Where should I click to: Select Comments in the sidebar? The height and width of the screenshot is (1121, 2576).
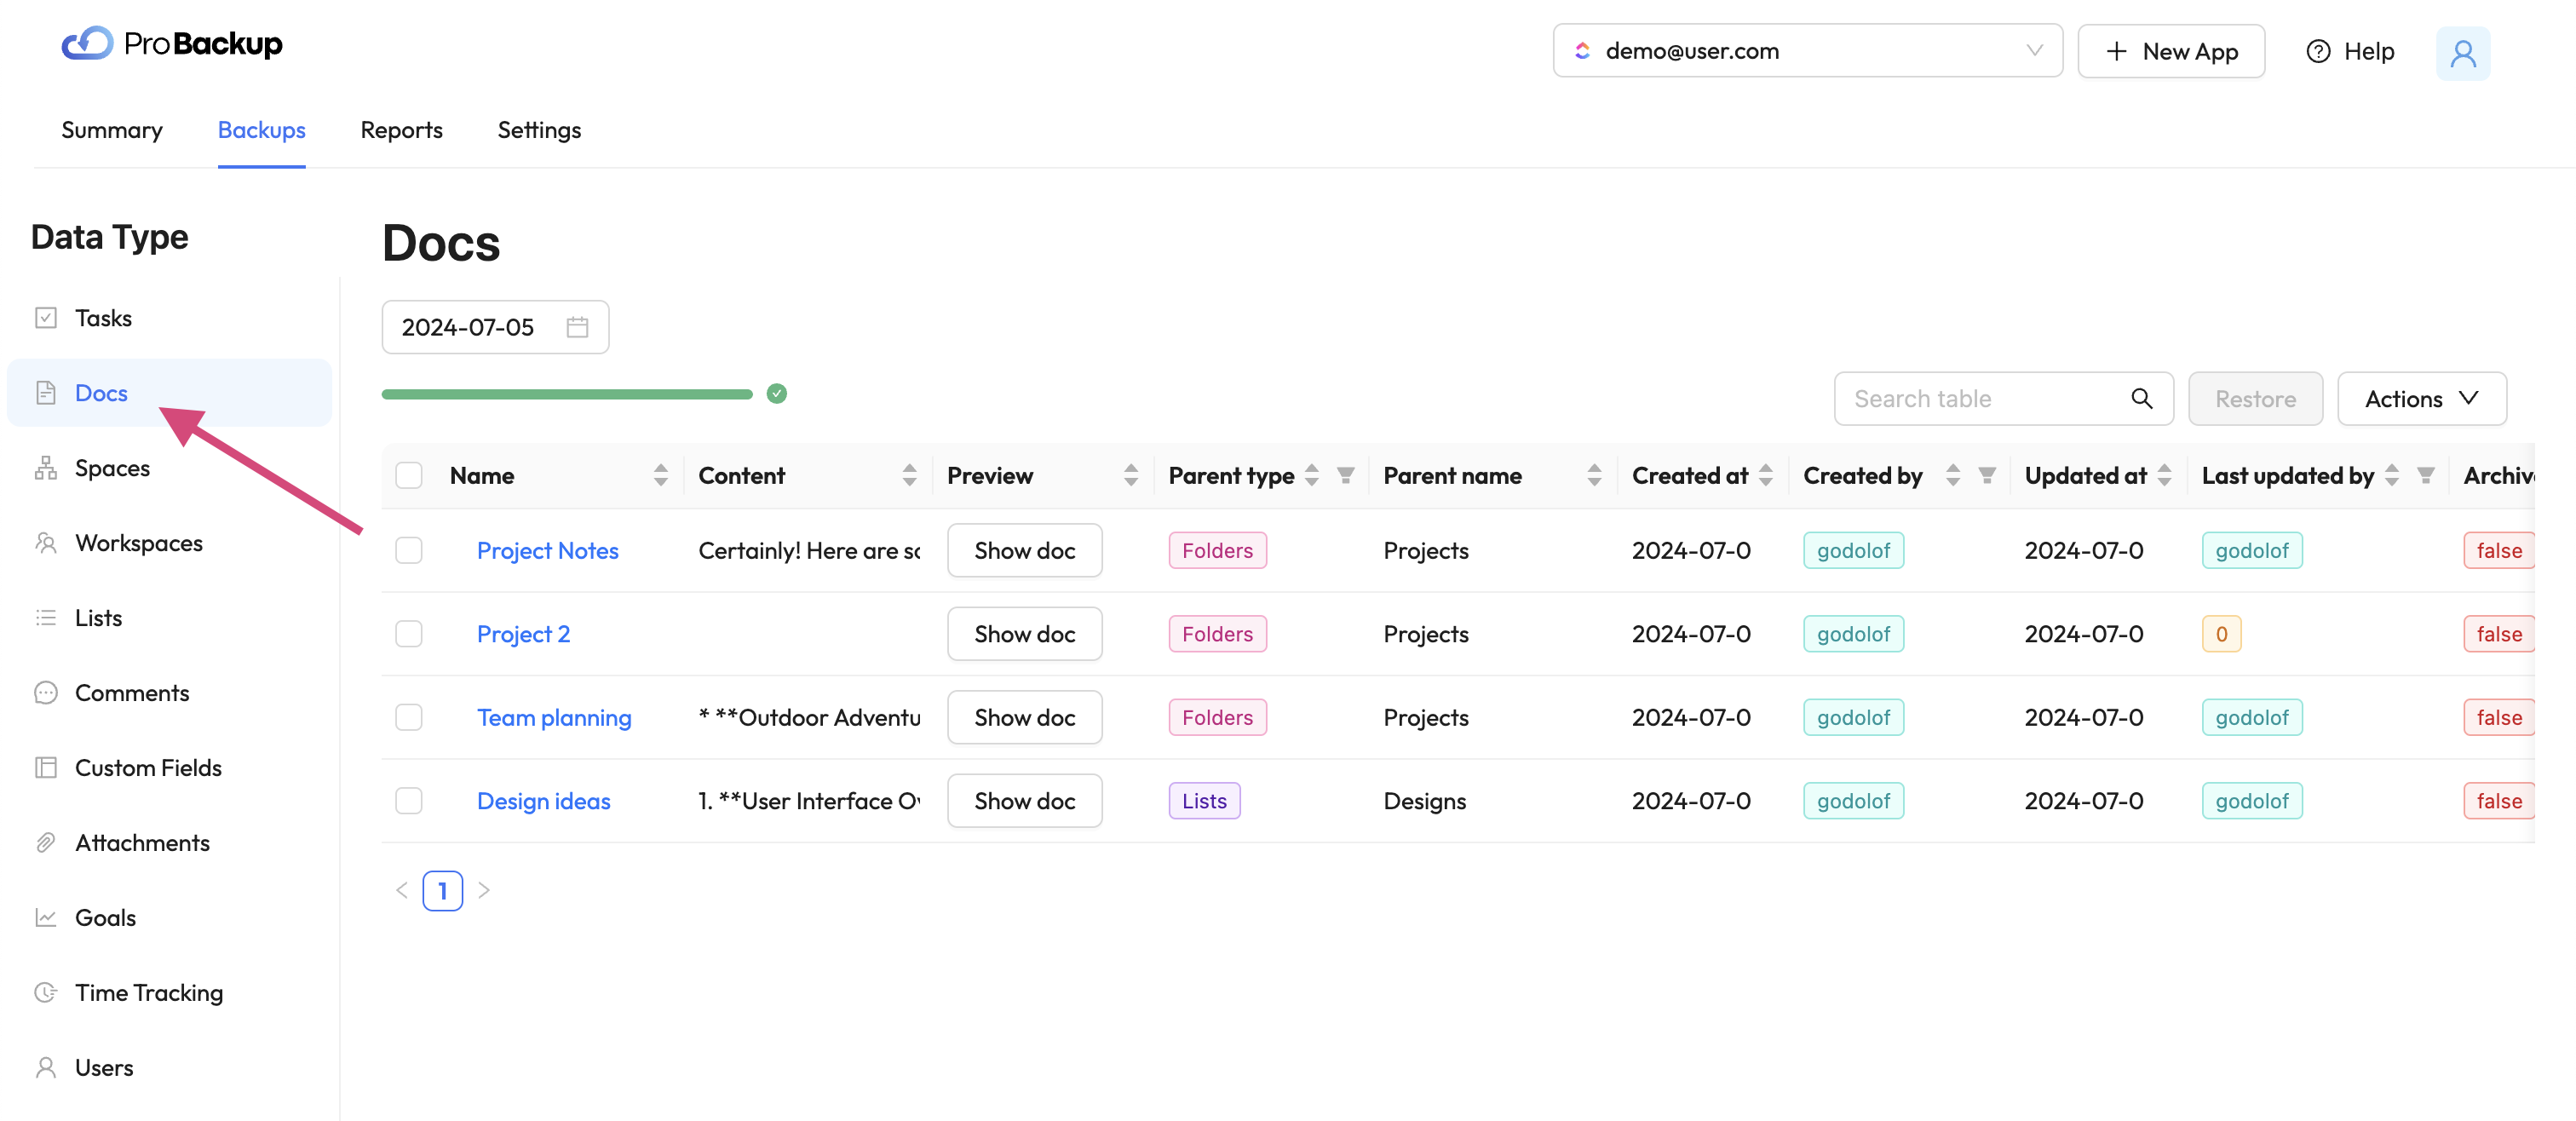pos(170,693)
